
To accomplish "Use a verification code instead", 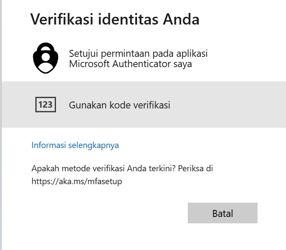I will [x=144, y=105].
